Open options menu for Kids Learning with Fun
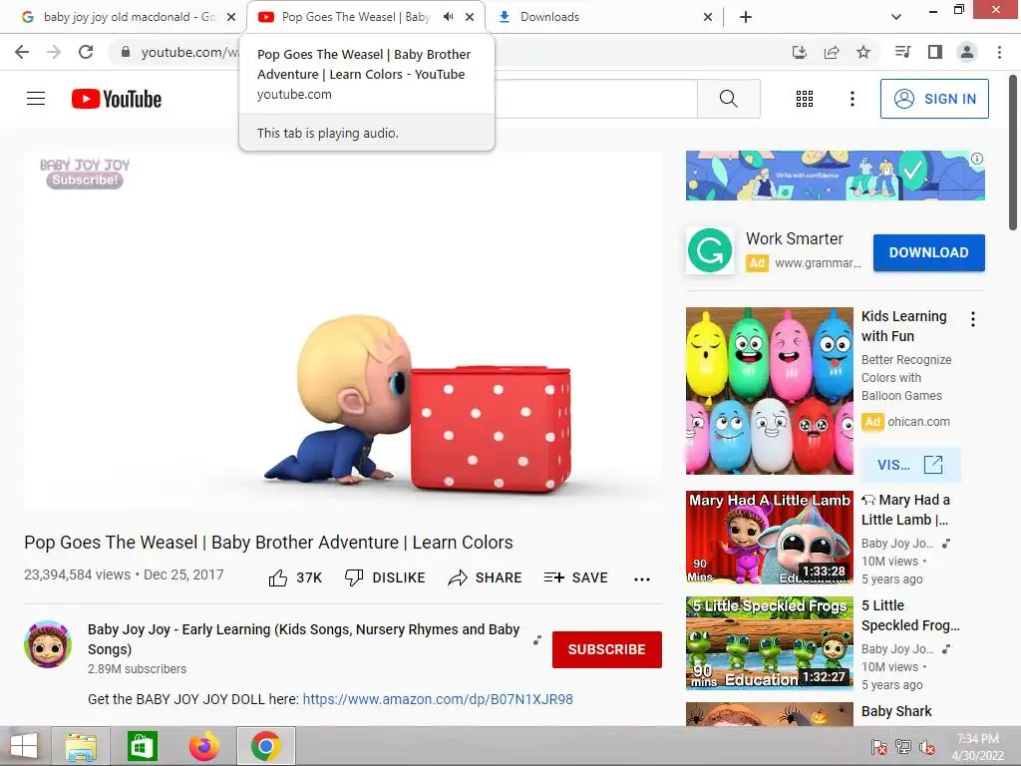This screenshot has height=766, width=1021. pos(973,319)
